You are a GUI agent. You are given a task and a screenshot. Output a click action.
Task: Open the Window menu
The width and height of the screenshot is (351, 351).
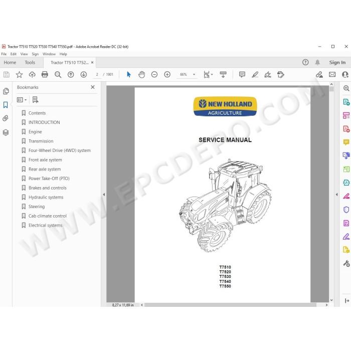tap(49, 54)
